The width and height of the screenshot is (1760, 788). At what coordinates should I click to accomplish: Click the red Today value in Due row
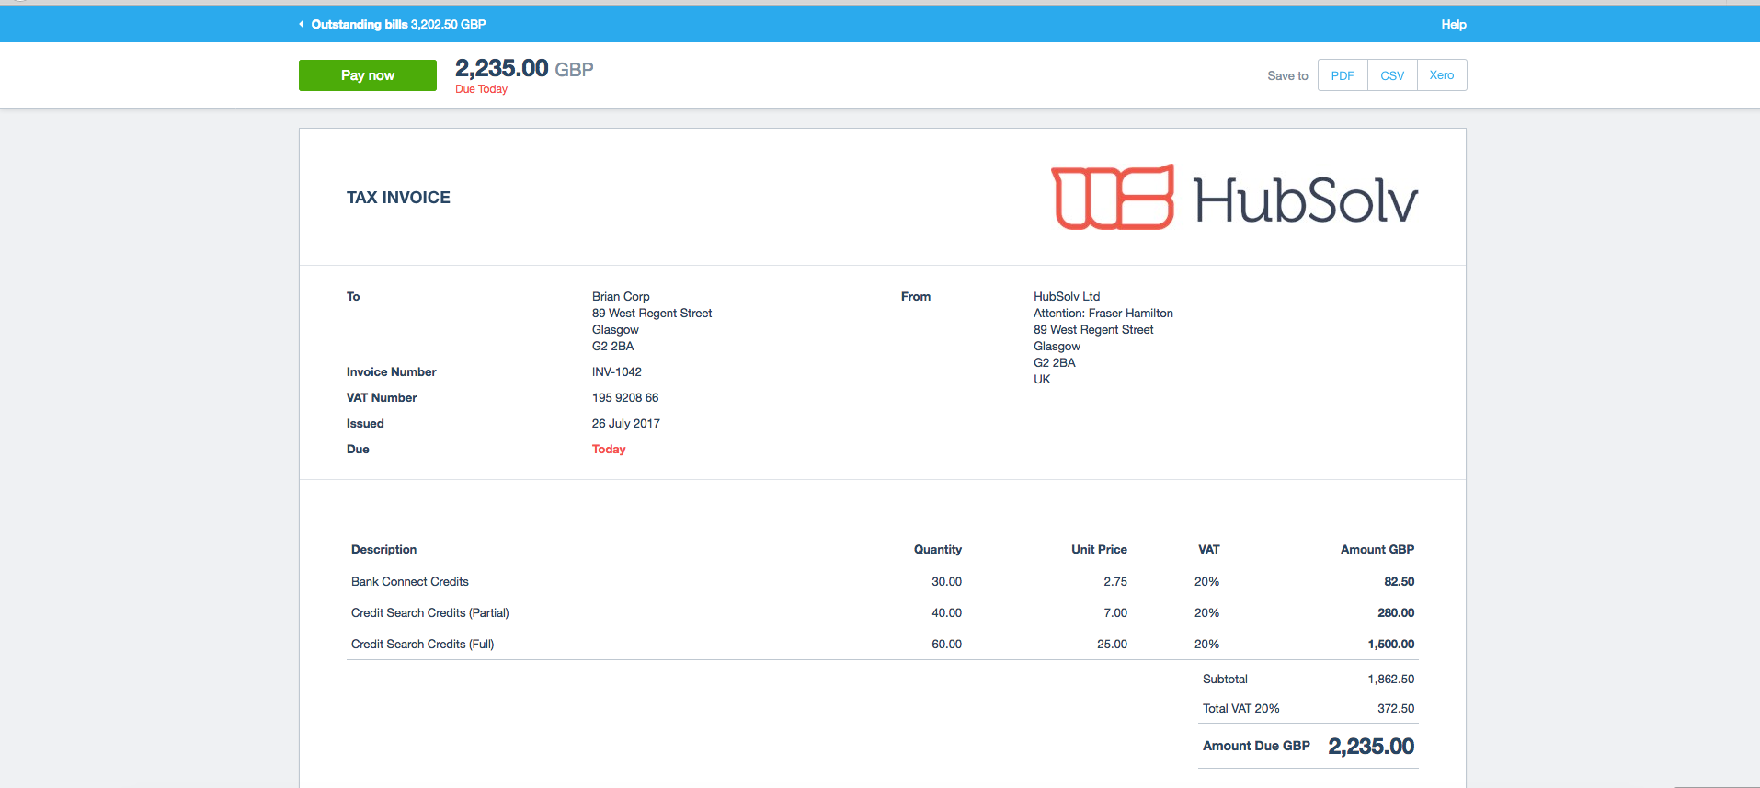tap(608, 450)
